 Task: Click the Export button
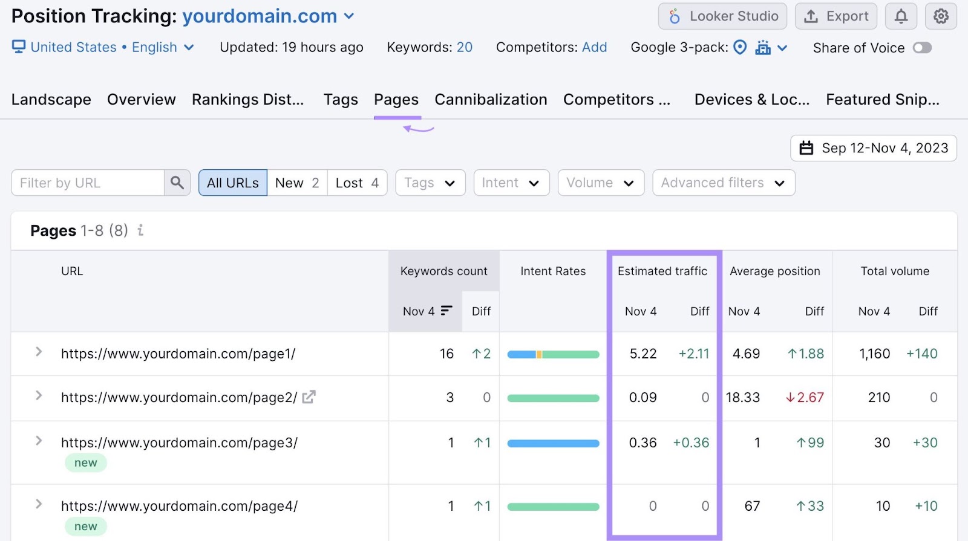(x=837, y=16)
